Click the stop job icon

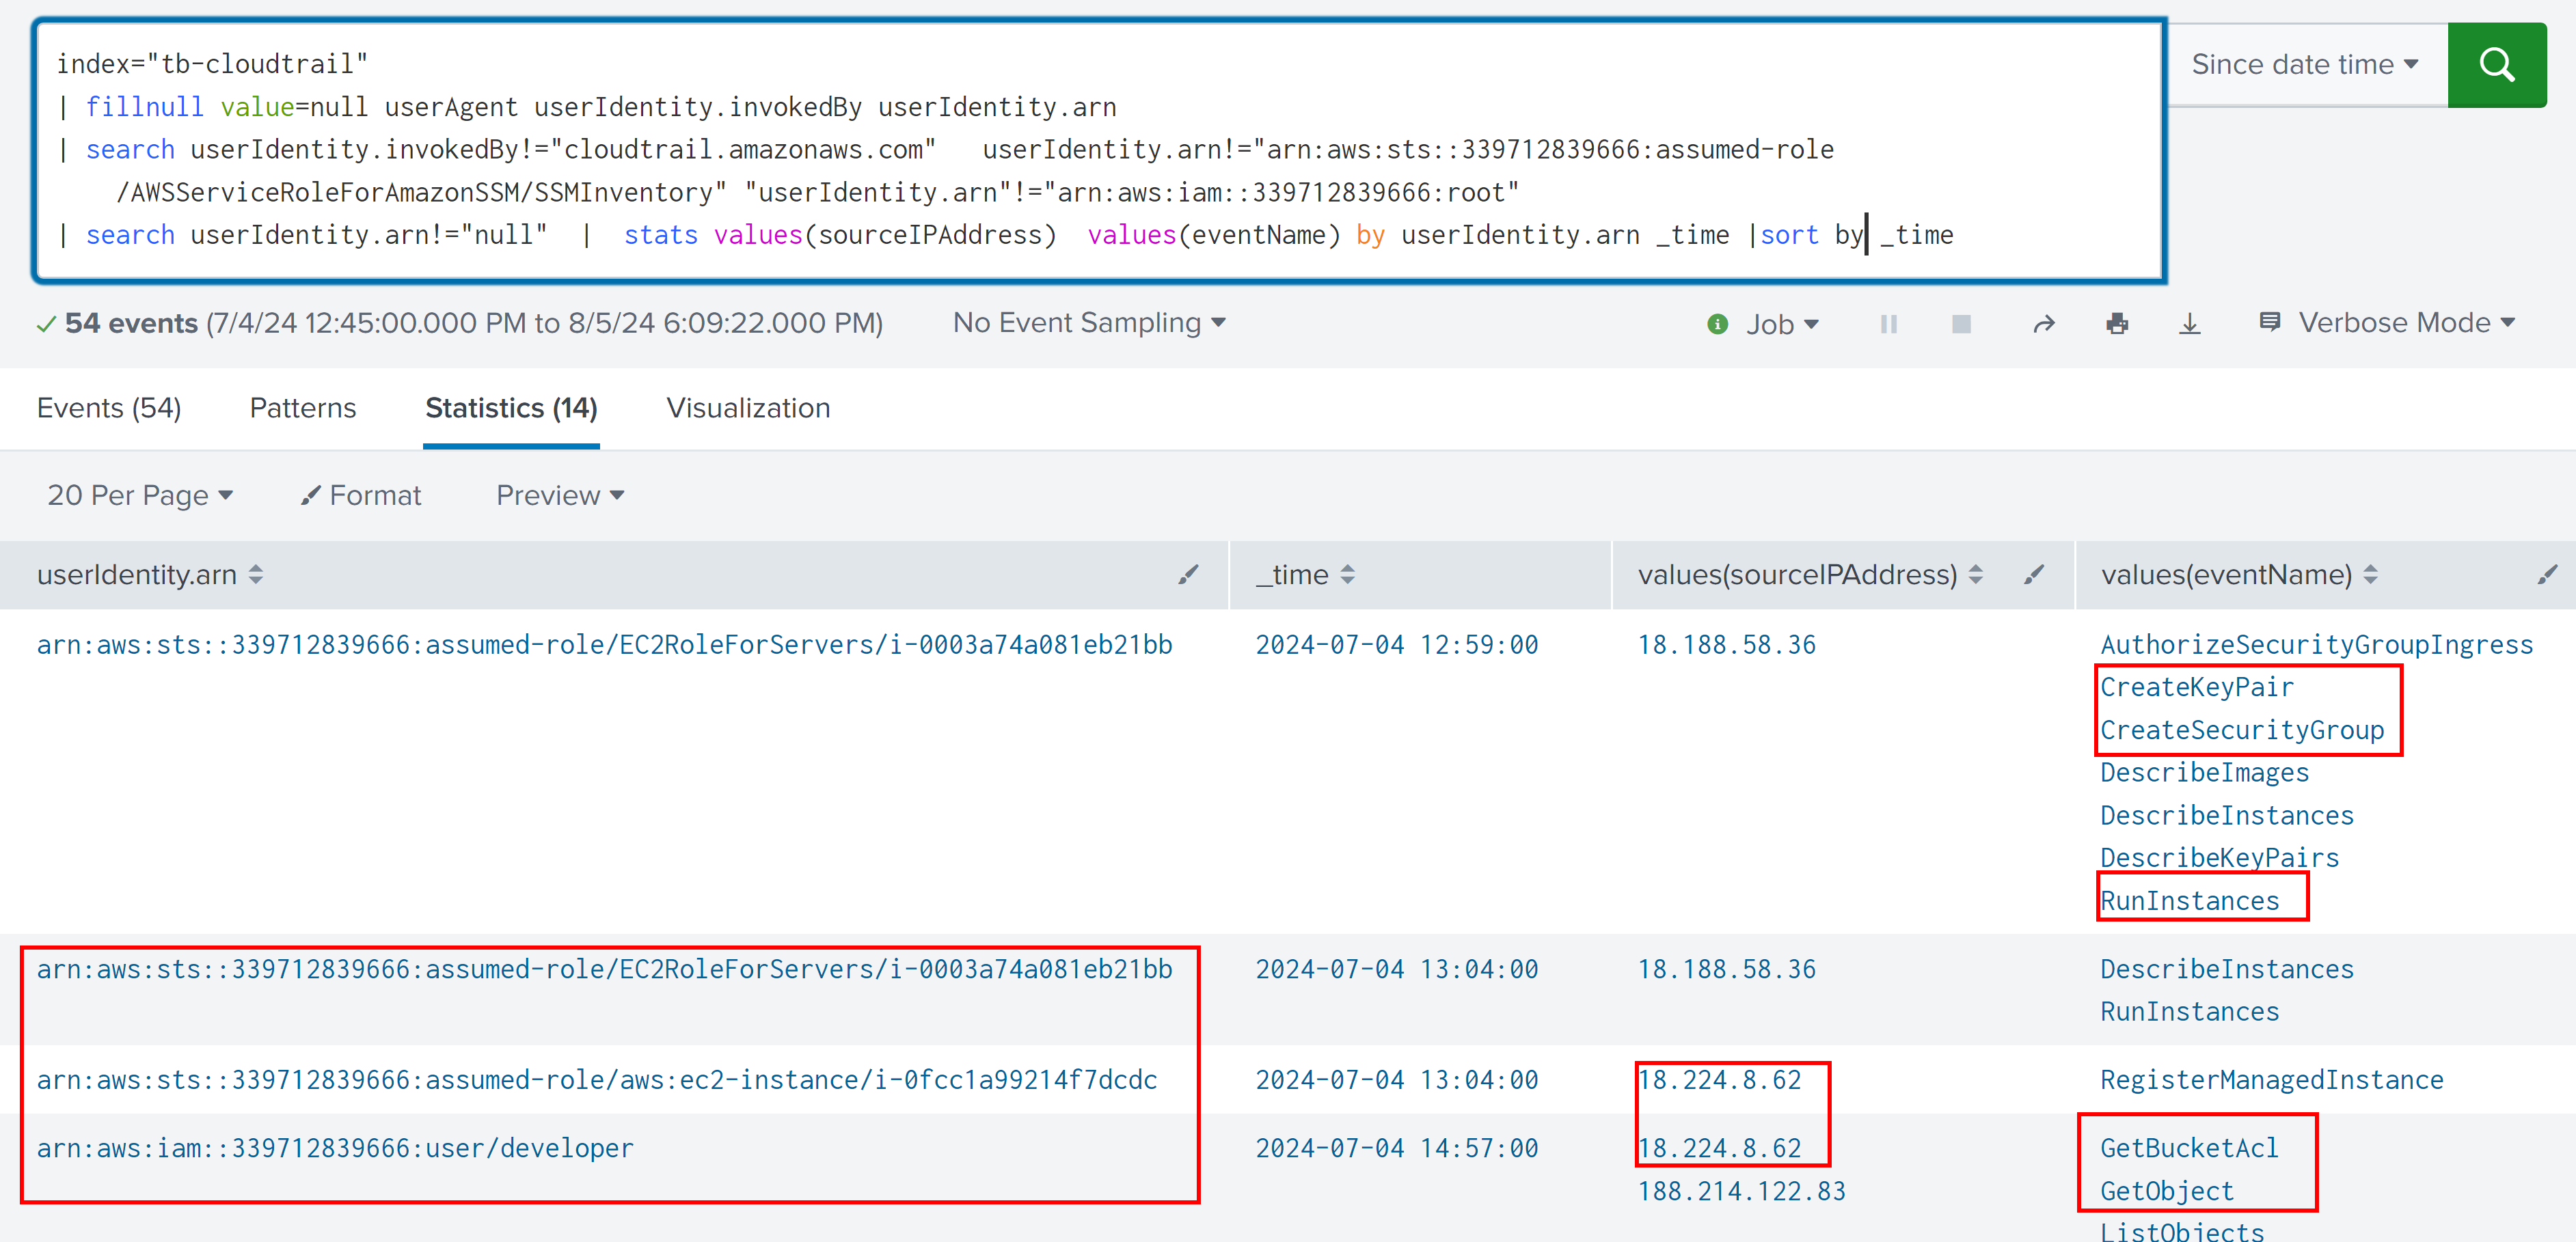coord(1961,324)
